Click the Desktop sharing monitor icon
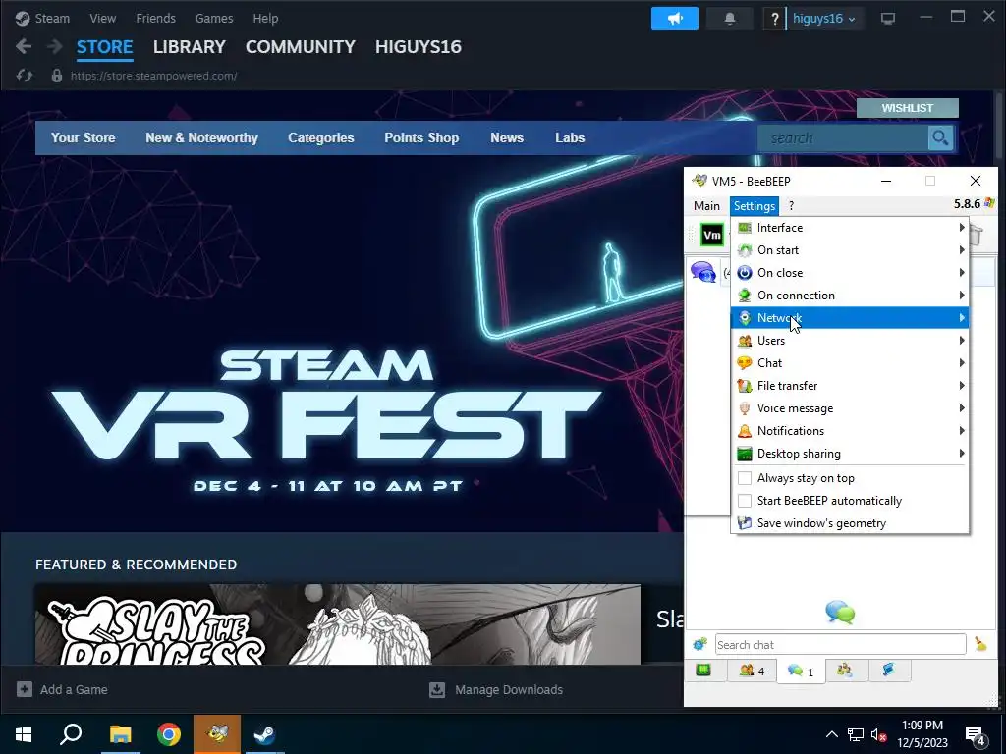1006x754 pixels. tap(745, 454)
